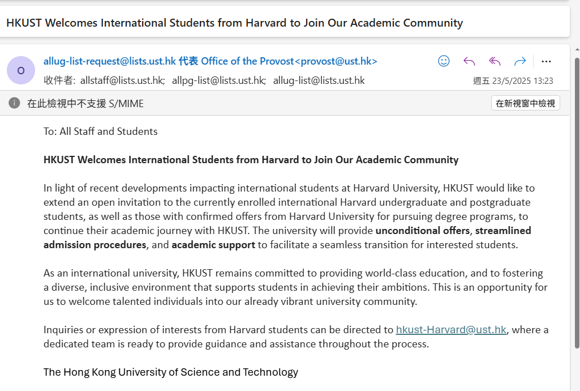
Task: Click the 'To: All Staff and Students' line
Action: 100,131
